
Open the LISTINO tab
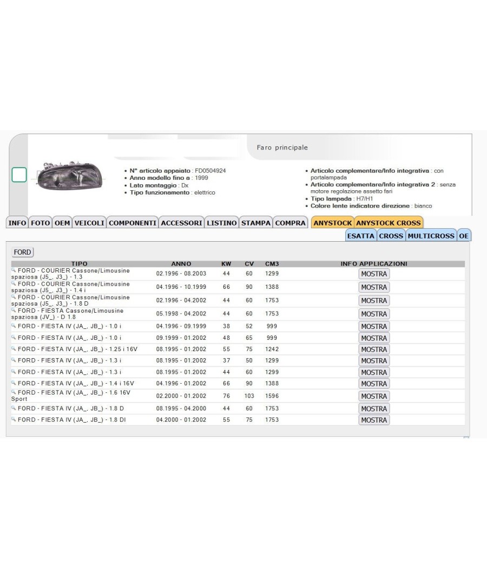tap(221, 223)
